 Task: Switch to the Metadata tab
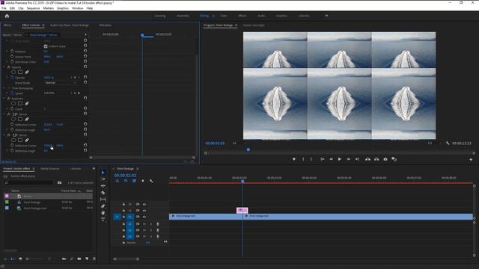point(105,25)
